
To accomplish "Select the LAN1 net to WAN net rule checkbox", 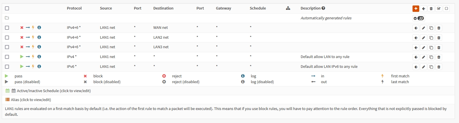I will click(7, 28).
